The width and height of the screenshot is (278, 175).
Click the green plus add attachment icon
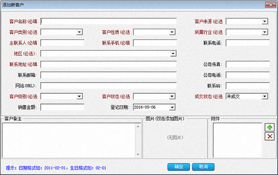click(270, 127)
